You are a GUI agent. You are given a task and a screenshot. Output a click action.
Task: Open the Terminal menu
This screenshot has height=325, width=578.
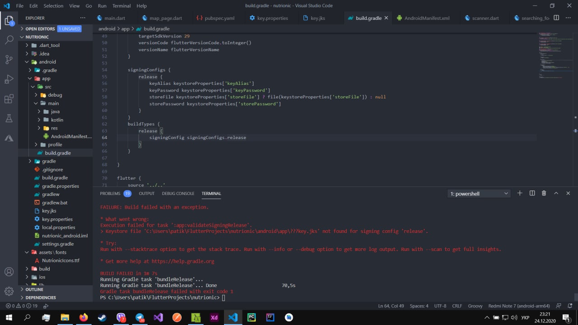point(121,6)
